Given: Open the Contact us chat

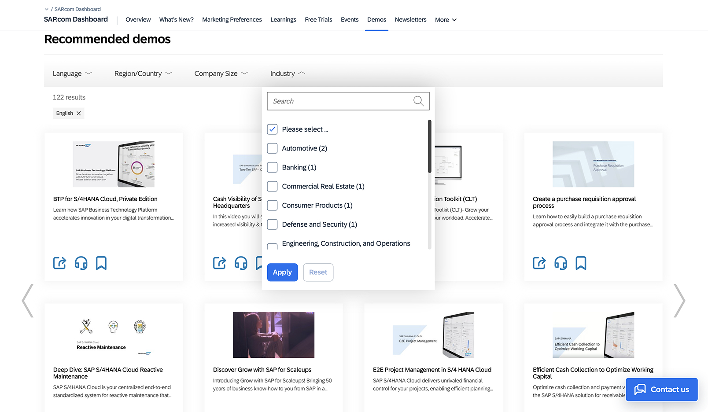Looking at the screenshot, I should click(661, 390).
